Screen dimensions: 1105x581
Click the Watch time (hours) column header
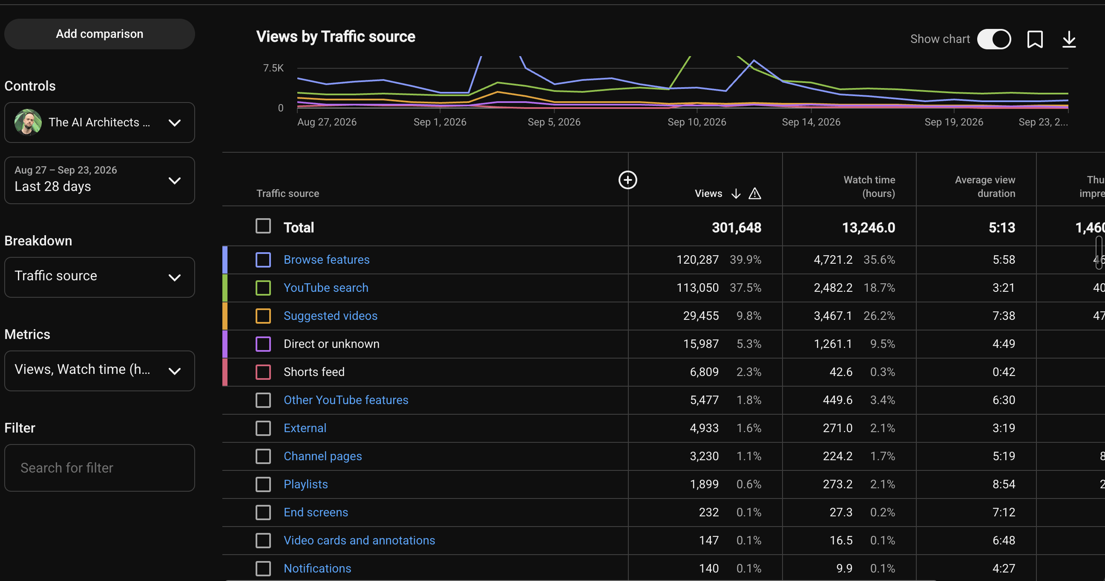(869, 187)
